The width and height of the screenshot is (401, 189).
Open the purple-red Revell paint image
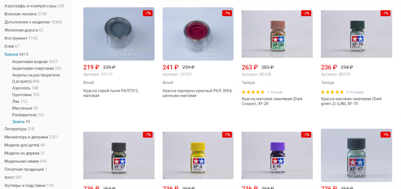pyautogui.click(x=198, y=34)
